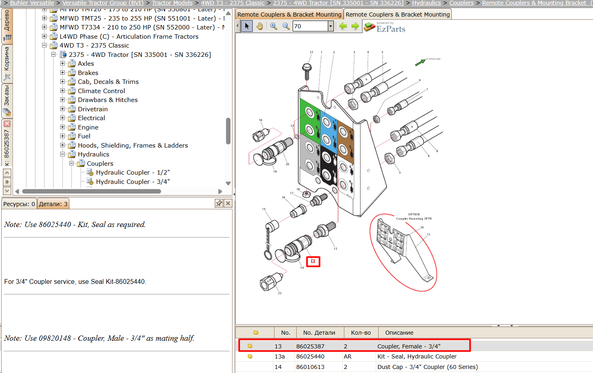Close the notes details panel
The image size is (593, 373).
pos(228,203)
